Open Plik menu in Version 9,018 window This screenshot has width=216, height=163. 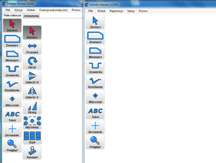(x=8, y=10)
